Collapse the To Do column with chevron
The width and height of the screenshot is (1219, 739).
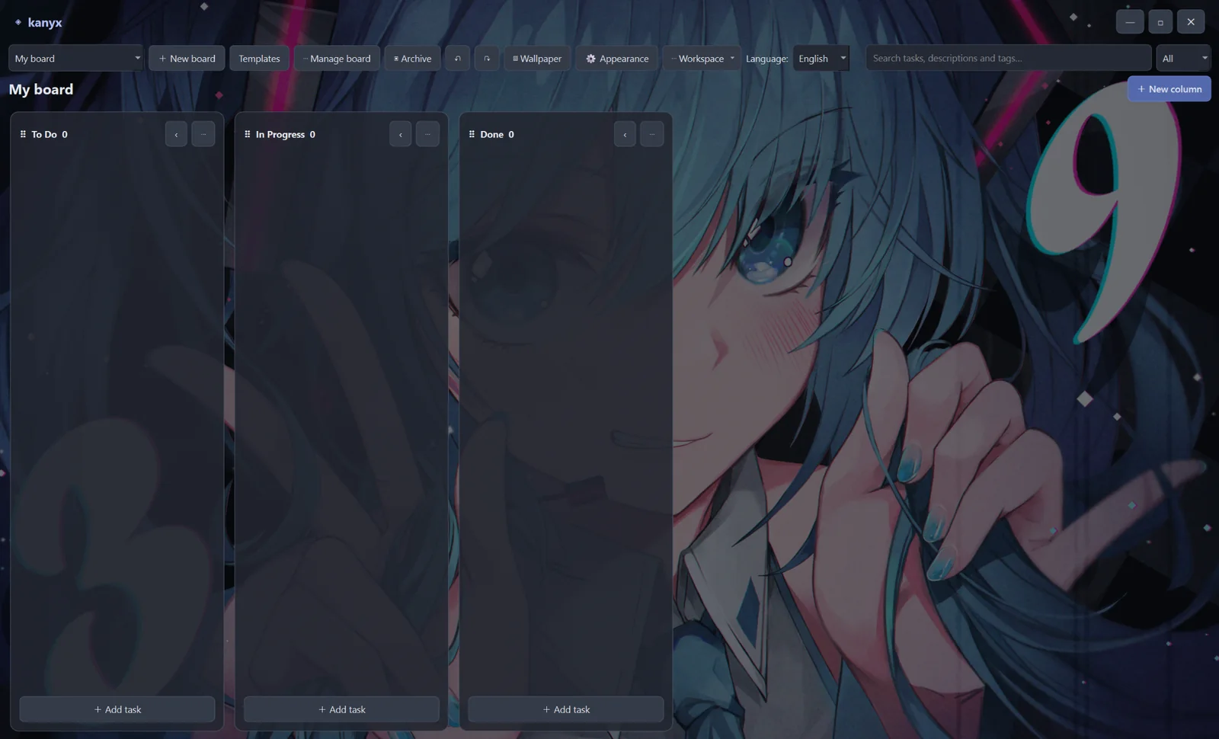coord(176,134)
